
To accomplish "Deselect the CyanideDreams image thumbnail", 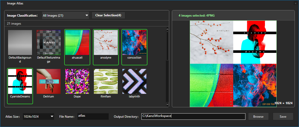I will 20,81.
